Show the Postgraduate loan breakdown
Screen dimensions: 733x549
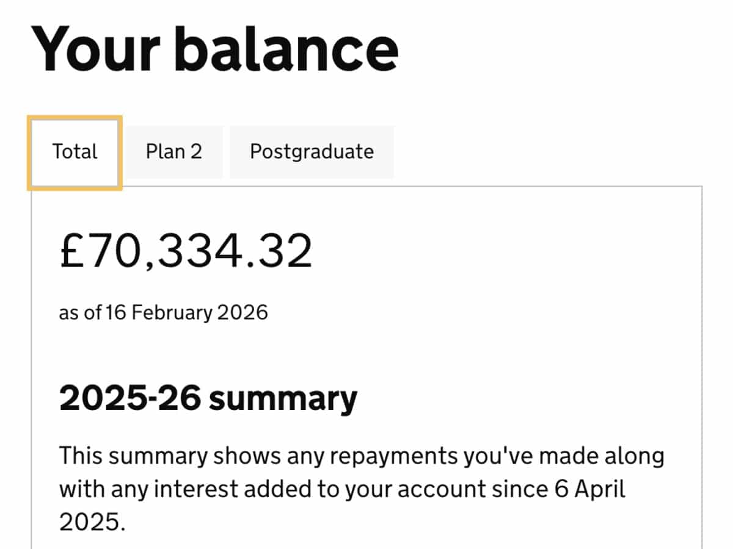[x=312, y=151]
